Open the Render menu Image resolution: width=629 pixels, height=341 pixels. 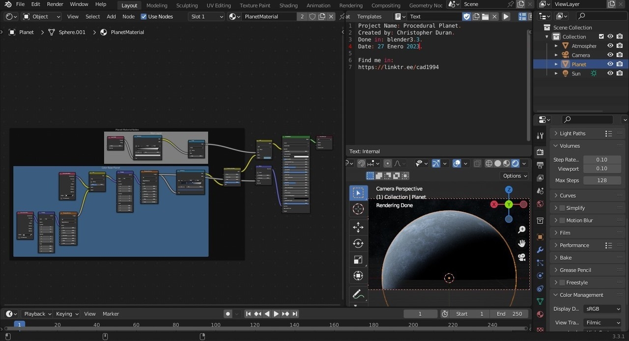[55, 4]
